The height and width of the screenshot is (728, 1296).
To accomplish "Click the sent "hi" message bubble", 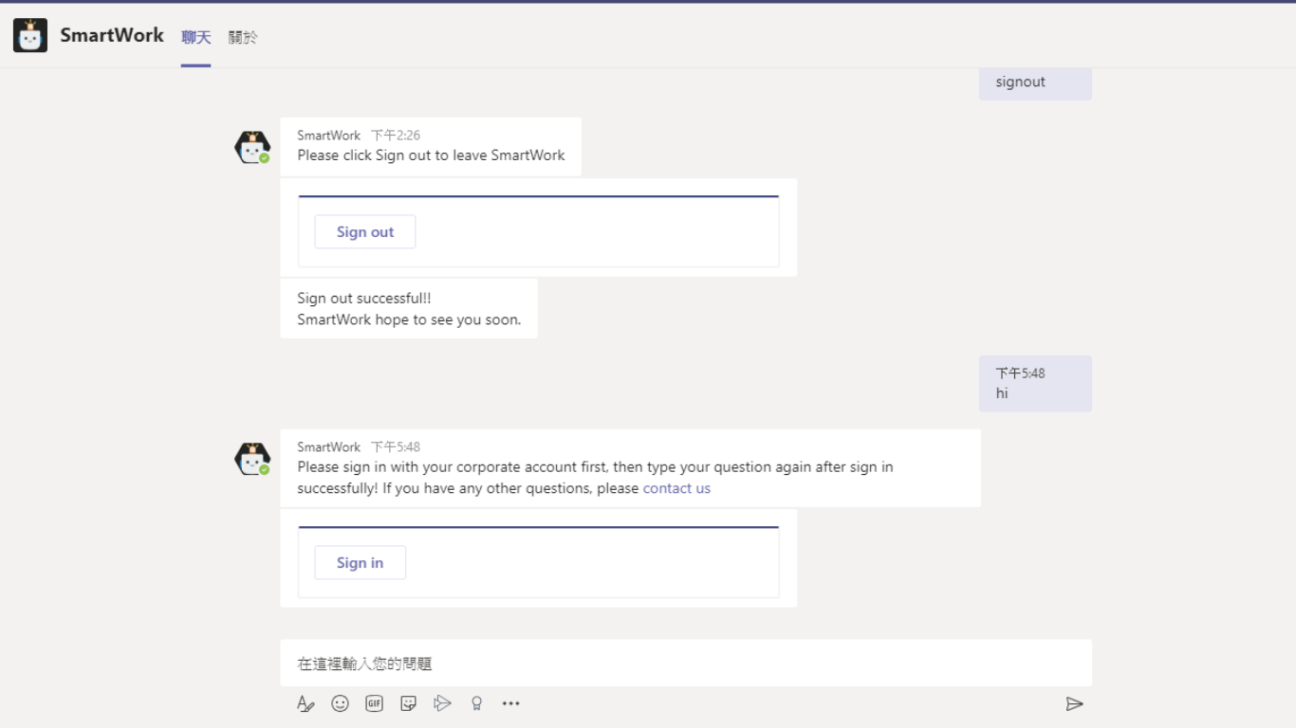I will 1034,384.
